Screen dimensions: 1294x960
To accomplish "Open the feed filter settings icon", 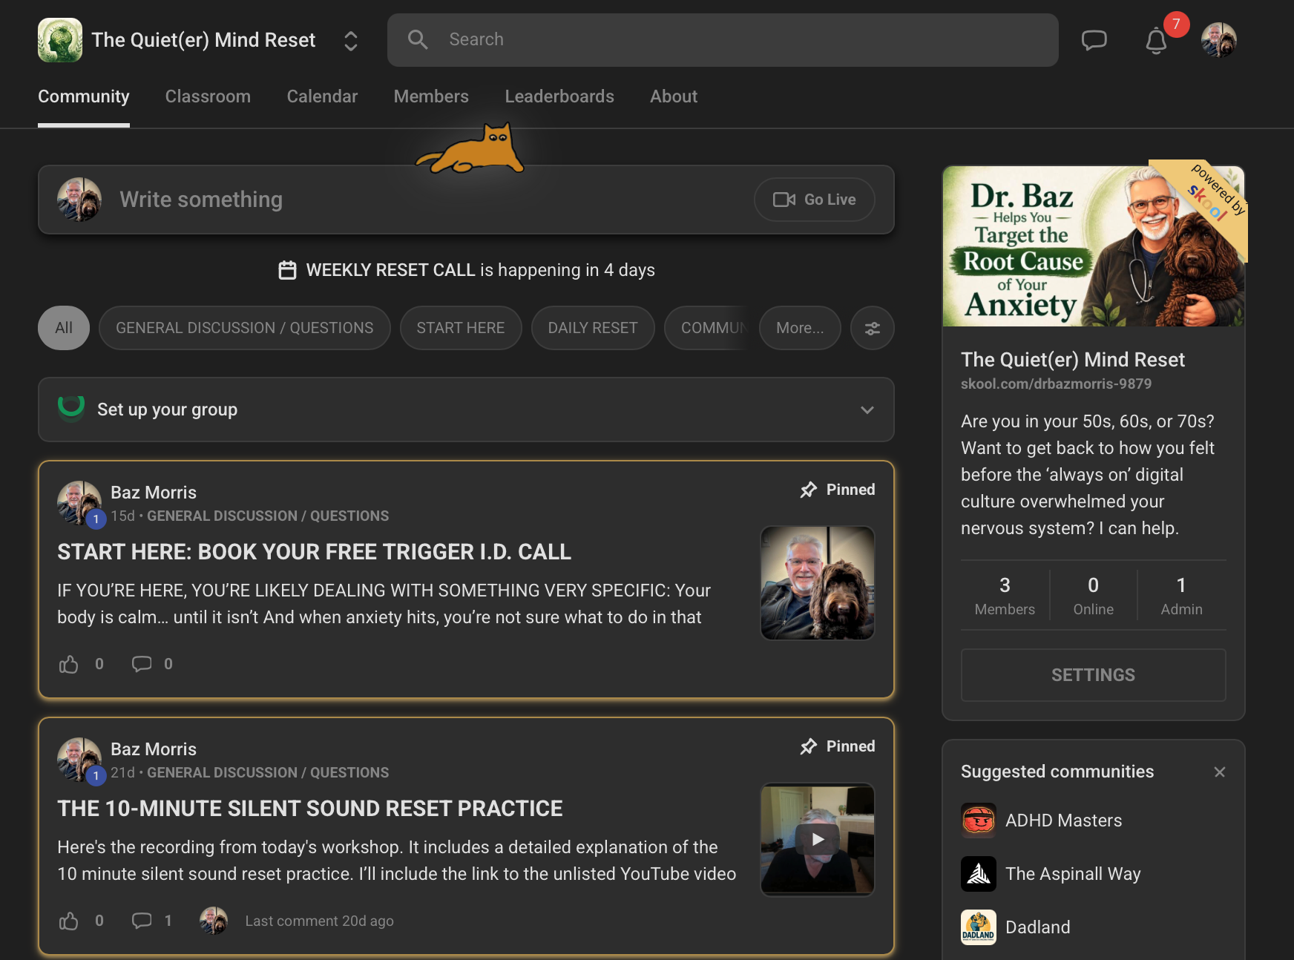I will 873,328.
